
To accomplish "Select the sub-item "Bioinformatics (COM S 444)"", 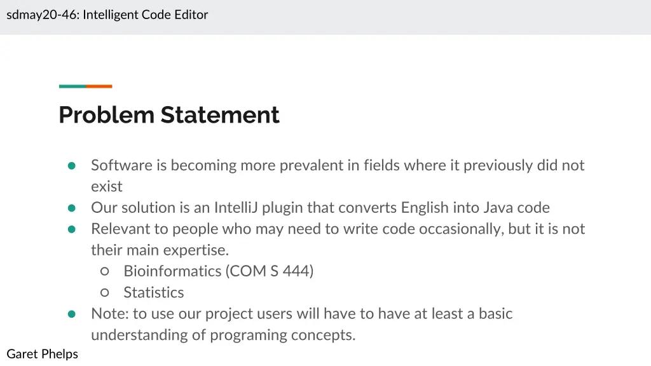I will pyautogui.click(x=219, y=271).
